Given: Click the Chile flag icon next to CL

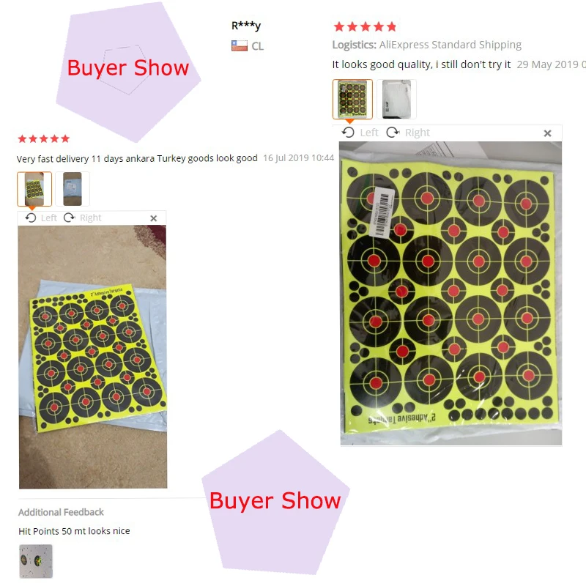Looking at the screenshot, I should point(240,46).
